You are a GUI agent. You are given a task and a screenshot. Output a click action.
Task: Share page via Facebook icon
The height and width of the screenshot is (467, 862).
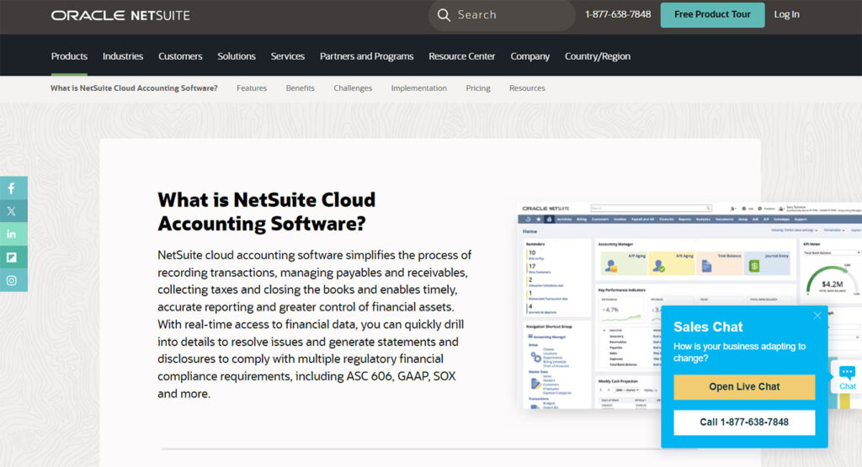point(12,188)
